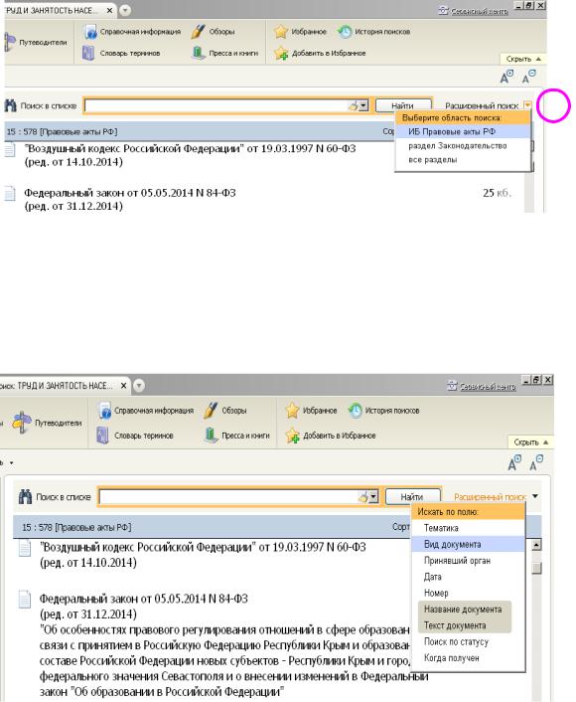Open Словарь терминов in the lower window
The width and height of the screenshot is (576, 702).
click(x=135, y=436)
